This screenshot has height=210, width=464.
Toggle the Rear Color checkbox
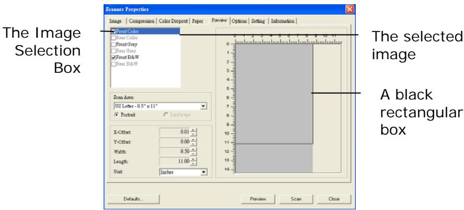coord(113,38)
